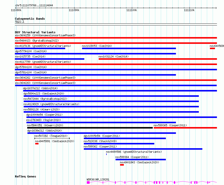224x185 pixels.
Task: Click the 111080k ruler tick label
Action: point(16,10)
